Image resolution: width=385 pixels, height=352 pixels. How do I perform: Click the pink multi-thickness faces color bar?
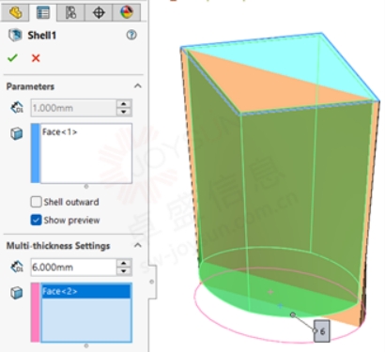36,313
